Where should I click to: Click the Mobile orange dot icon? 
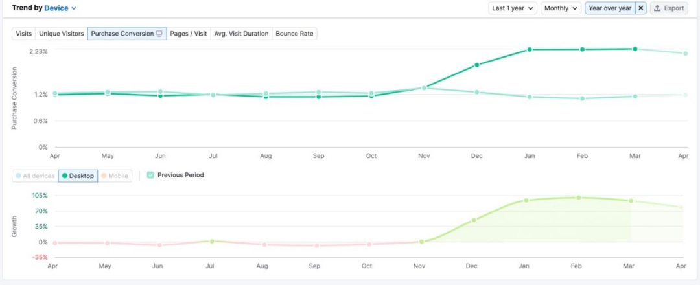tap(103, 176)
